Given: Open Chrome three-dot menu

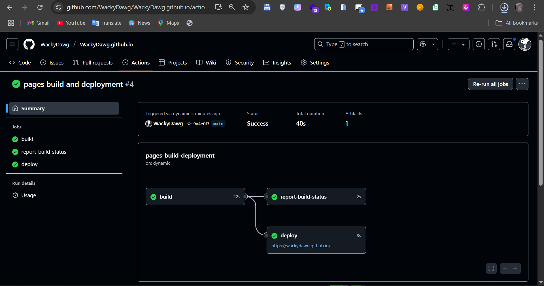Looking at the screenshot, I should [535, 7].
